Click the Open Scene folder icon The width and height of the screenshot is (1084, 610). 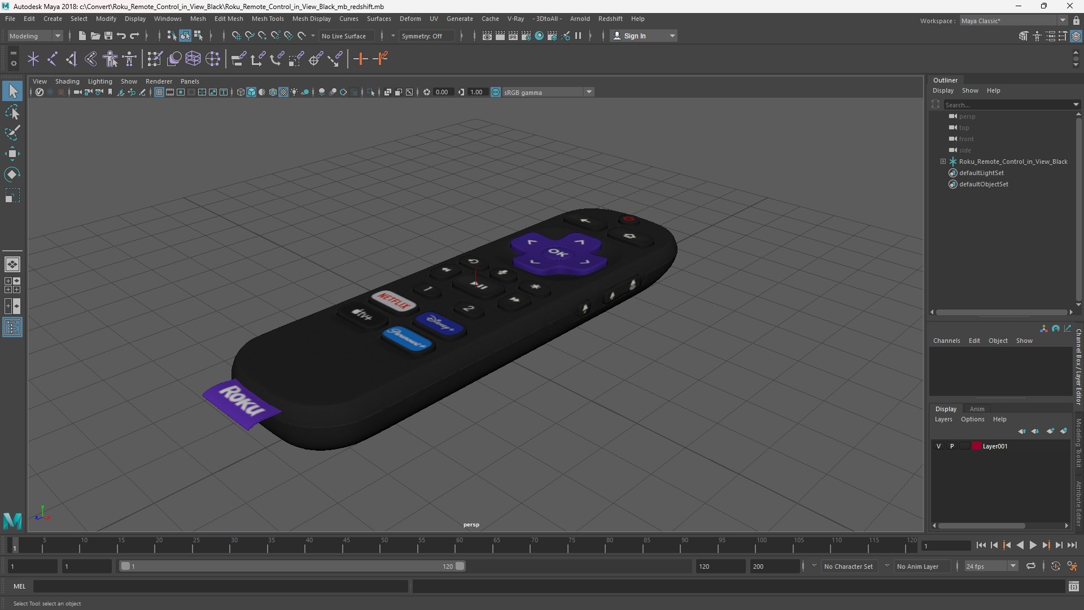(x=95, y=36)
